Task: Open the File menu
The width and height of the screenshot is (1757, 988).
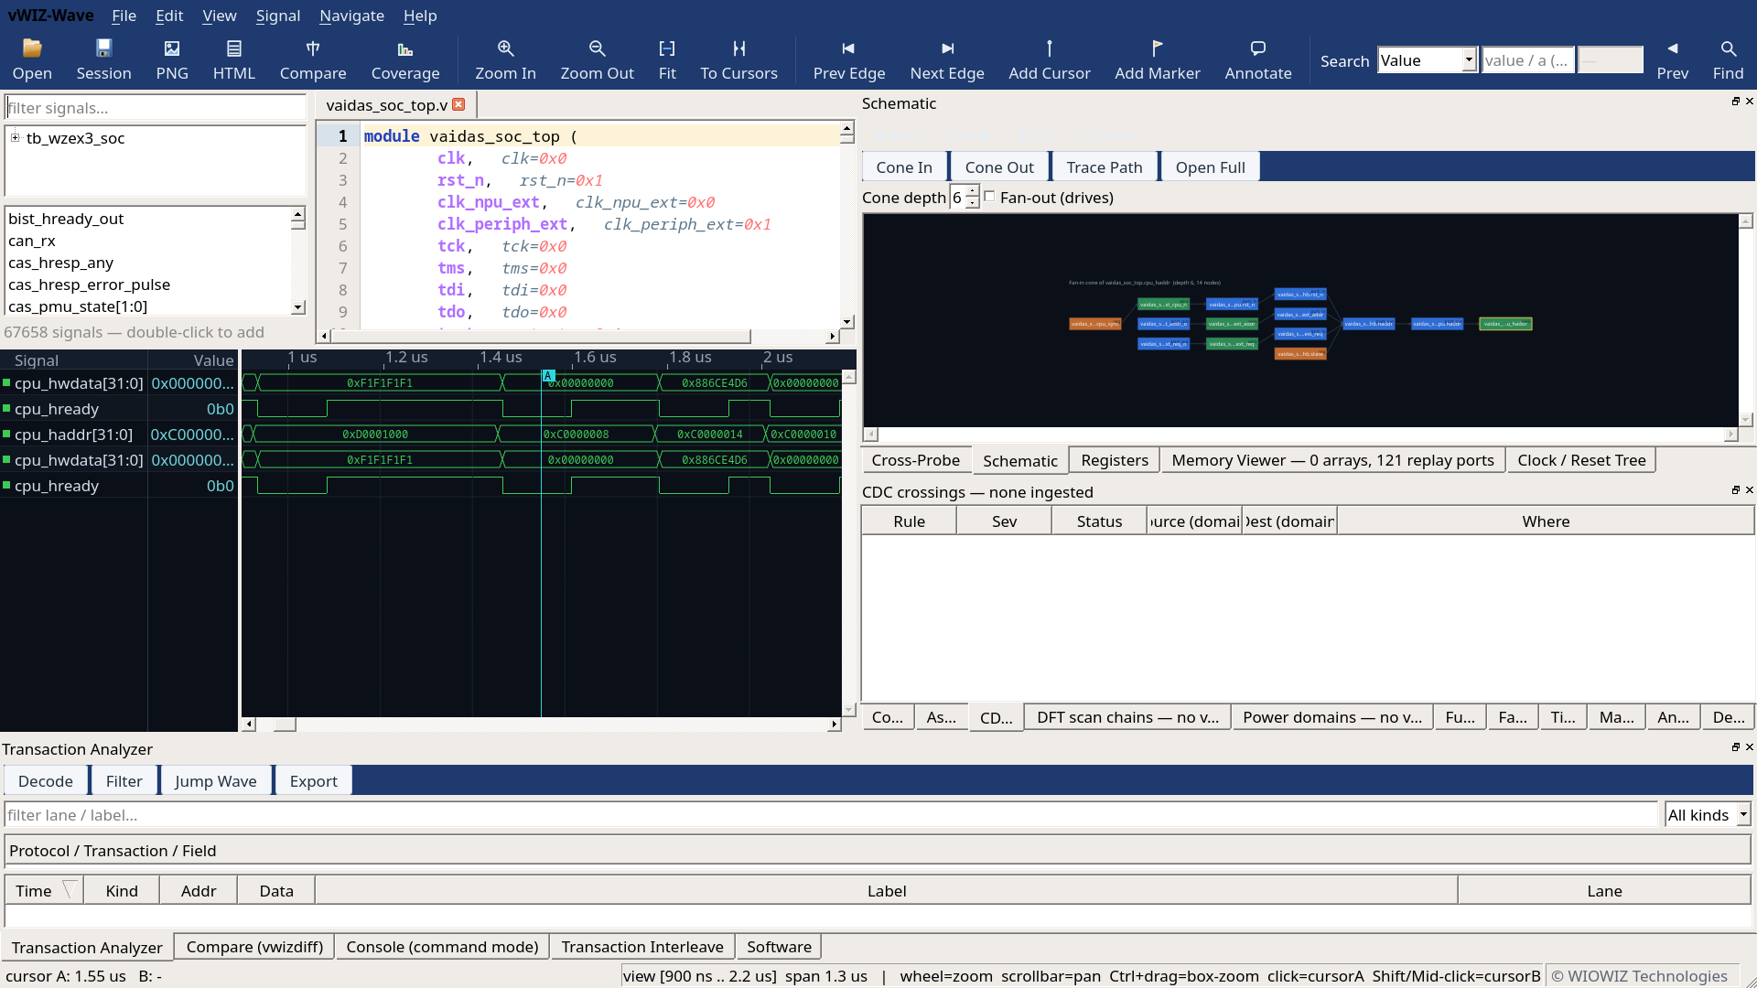Action: click(124, 16)
